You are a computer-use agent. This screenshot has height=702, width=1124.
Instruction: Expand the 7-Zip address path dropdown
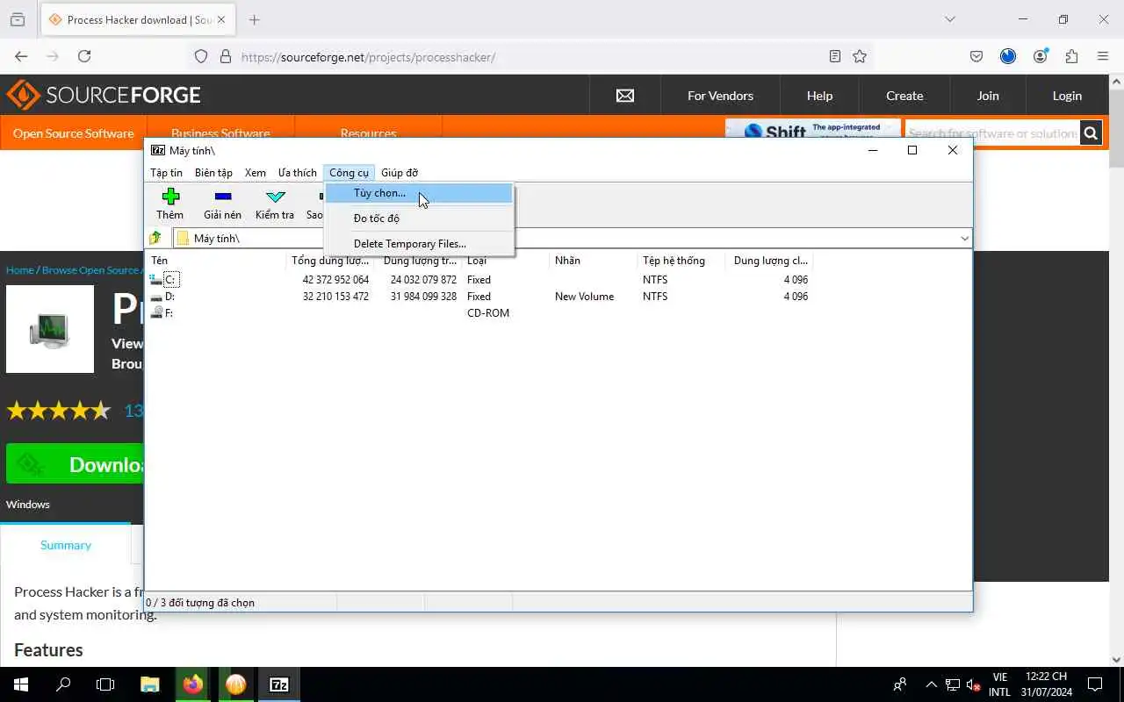(x=964, y=239)
